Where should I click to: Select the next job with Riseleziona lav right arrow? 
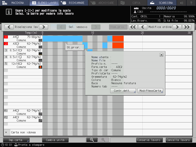click(44, 27)
